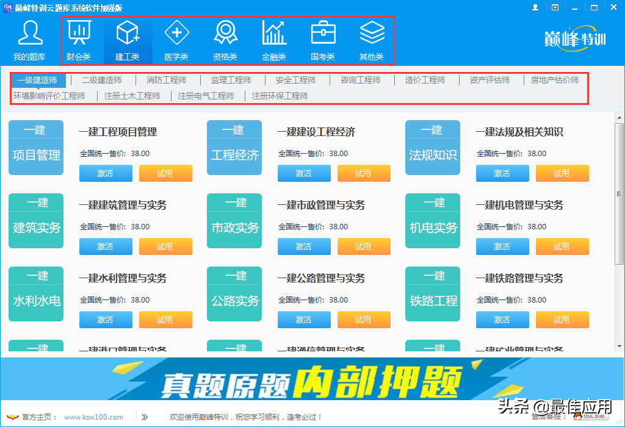Click the 水利水电 course tile
Screen dimensions: 625x427
36,294
